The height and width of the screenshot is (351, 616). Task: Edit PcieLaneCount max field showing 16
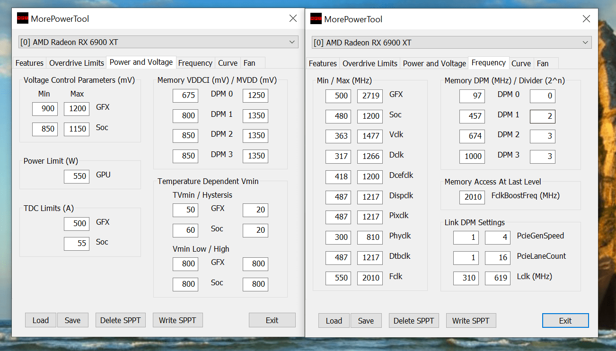point(498,258)
